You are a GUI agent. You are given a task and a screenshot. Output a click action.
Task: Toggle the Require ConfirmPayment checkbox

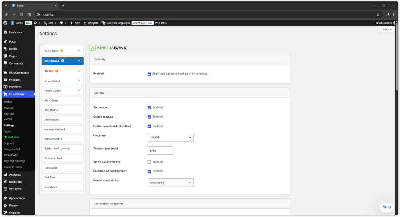pos(149,172)
